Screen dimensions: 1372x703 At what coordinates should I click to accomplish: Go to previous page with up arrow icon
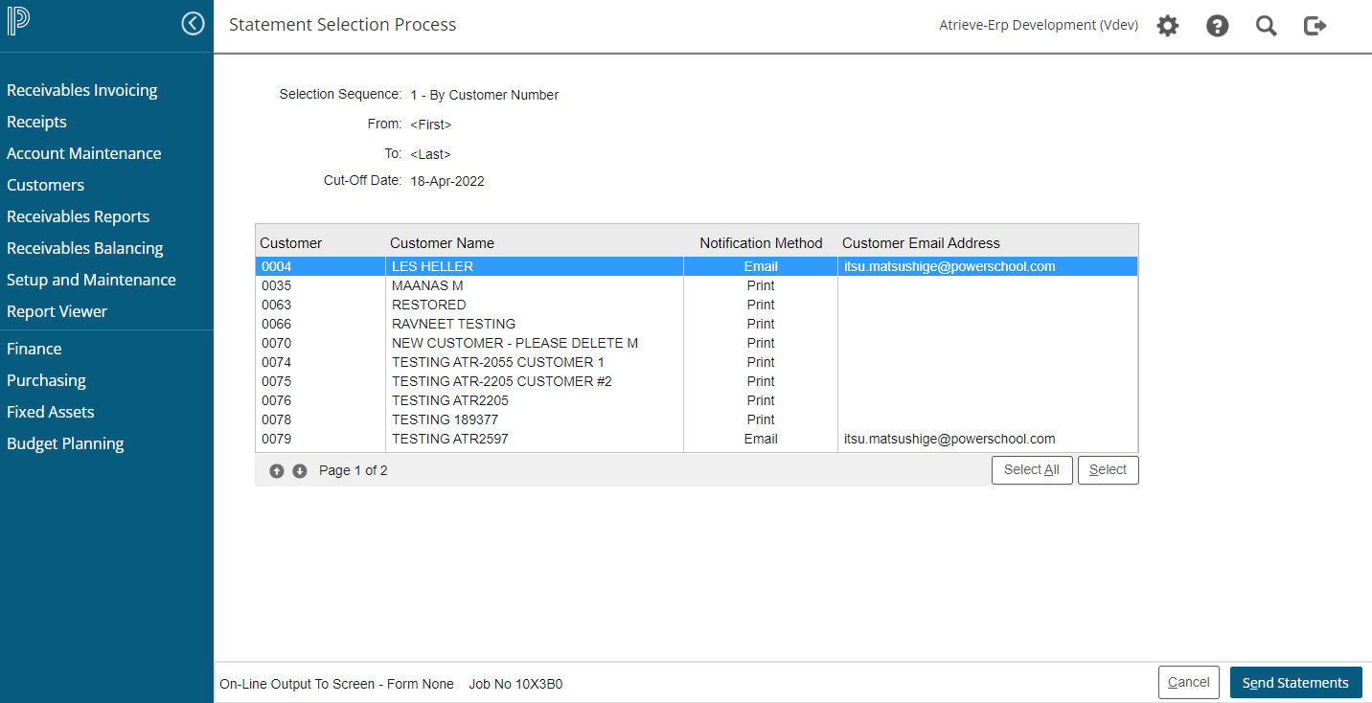tap(277, 471)
